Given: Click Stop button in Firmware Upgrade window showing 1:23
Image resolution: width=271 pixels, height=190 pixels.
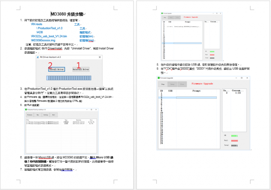Looking at the screenshot, I should (163, 84).
